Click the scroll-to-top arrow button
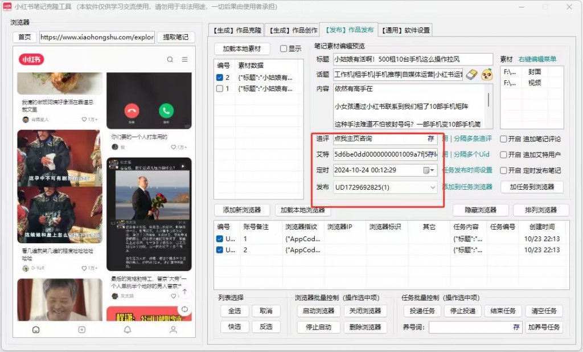This screenshot has width=583, height=352. (x=184, y=292)
